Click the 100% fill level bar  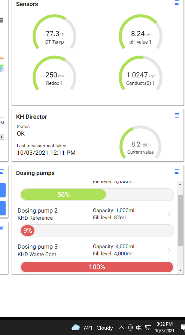pyautogui.click(x=97, y=267)
